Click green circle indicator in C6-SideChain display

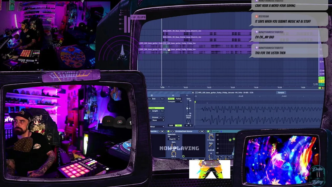(183, 156)
